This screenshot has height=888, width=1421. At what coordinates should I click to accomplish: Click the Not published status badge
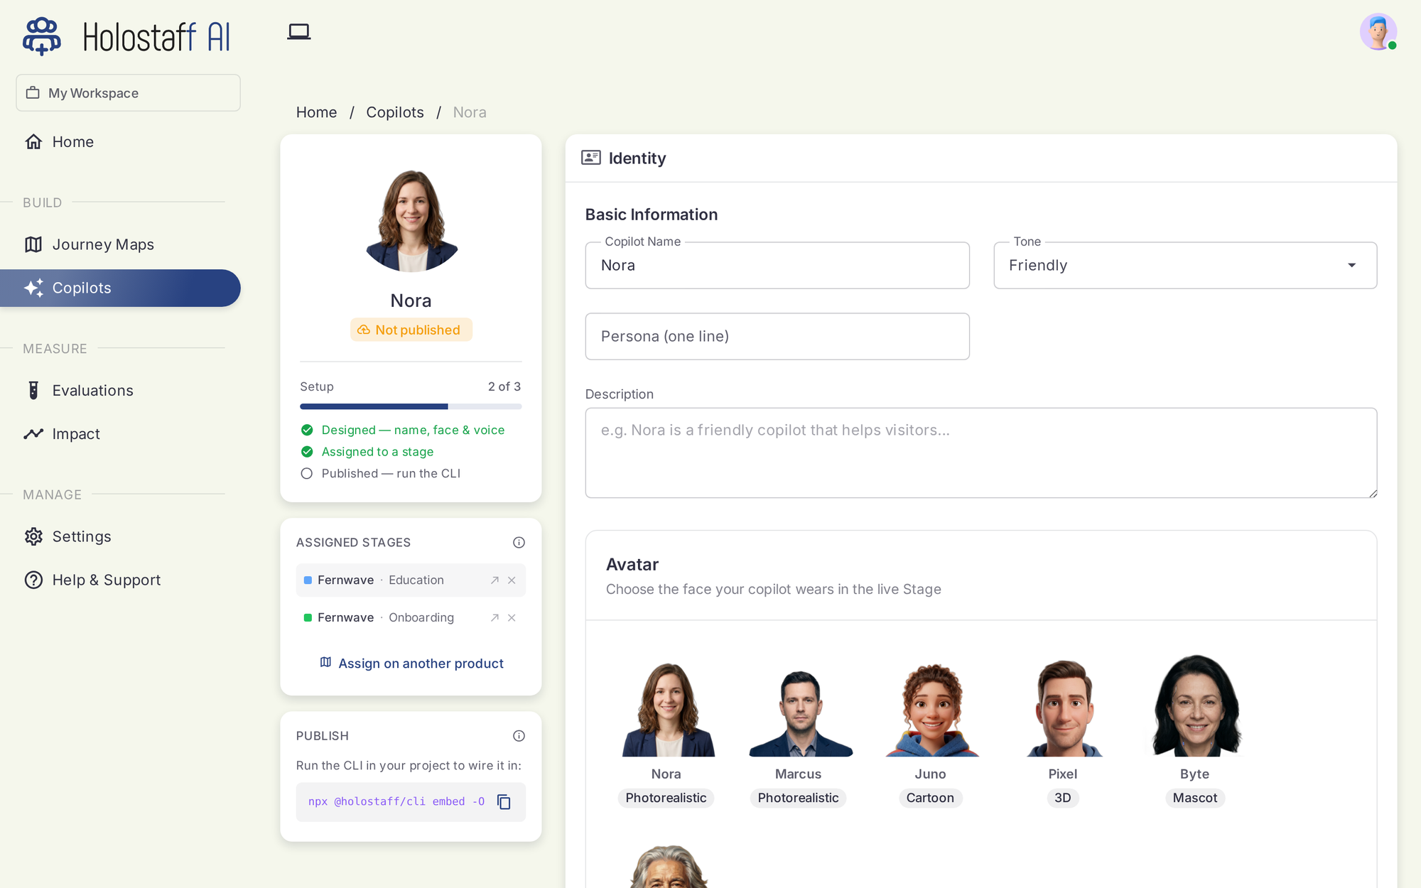(x=411, y=330)
